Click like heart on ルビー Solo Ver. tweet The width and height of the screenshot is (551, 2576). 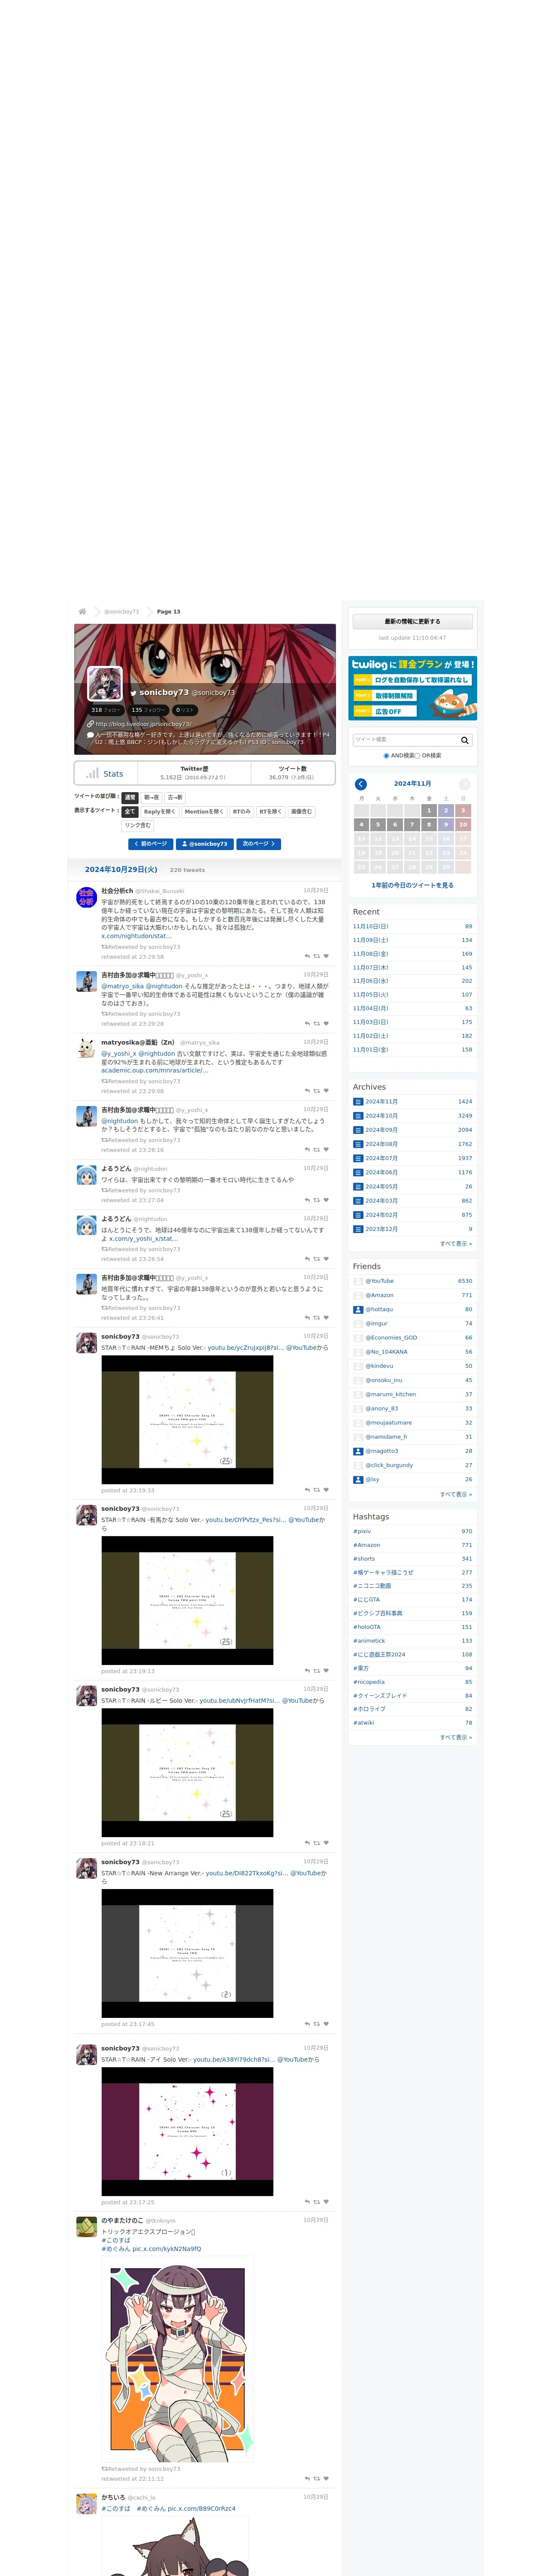tap(326, 1843)
